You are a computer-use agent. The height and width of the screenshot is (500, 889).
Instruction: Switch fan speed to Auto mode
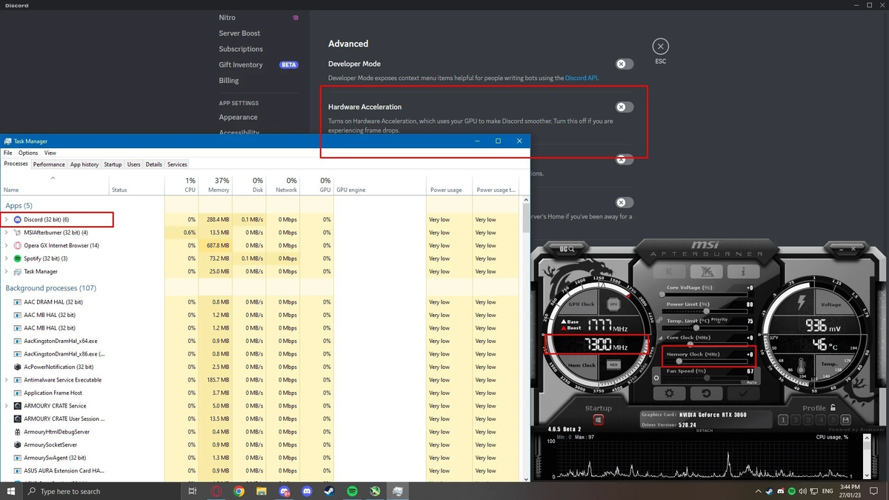click(751, 381)
